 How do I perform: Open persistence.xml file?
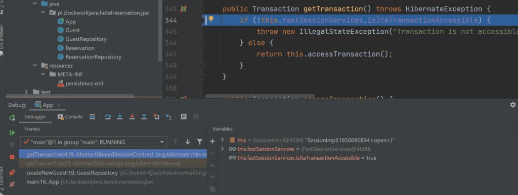(84, 83)
